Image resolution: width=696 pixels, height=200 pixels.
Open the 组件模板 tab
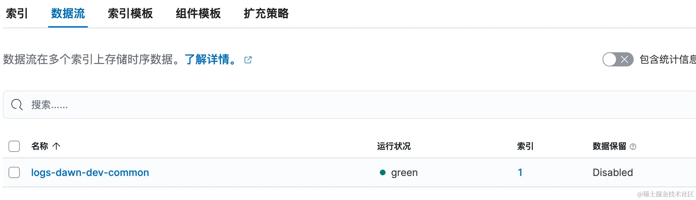pyautogui.click(x=198, y=13)
